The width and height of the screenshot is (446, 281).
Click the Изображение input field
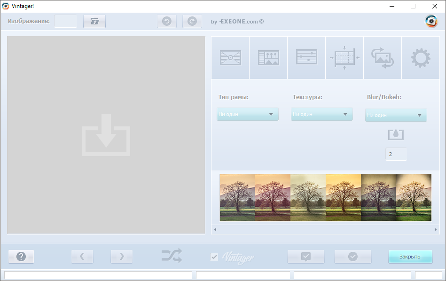point(66,21)
